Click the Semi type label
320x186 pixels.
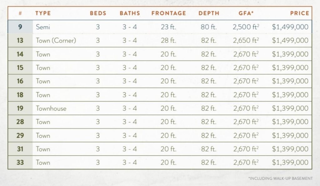tap(43, 27)
